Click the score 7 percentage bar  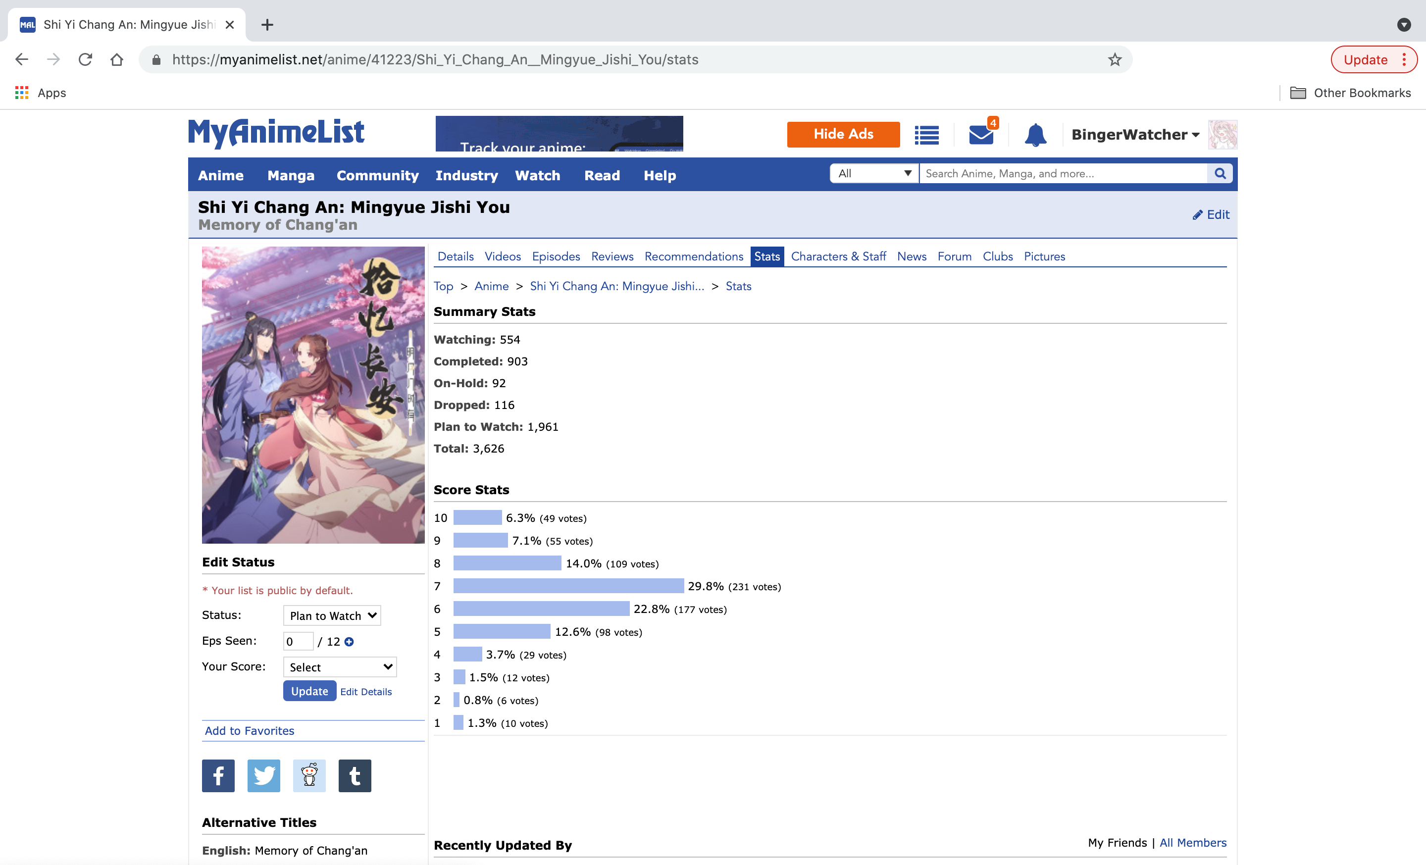coord(568,586)
